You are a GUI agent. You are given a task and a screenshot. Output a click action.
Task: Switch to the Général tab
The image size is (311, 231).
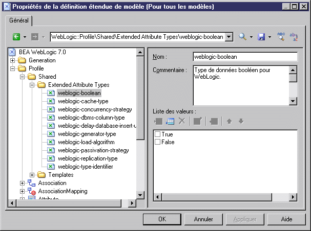pos(19,20)
